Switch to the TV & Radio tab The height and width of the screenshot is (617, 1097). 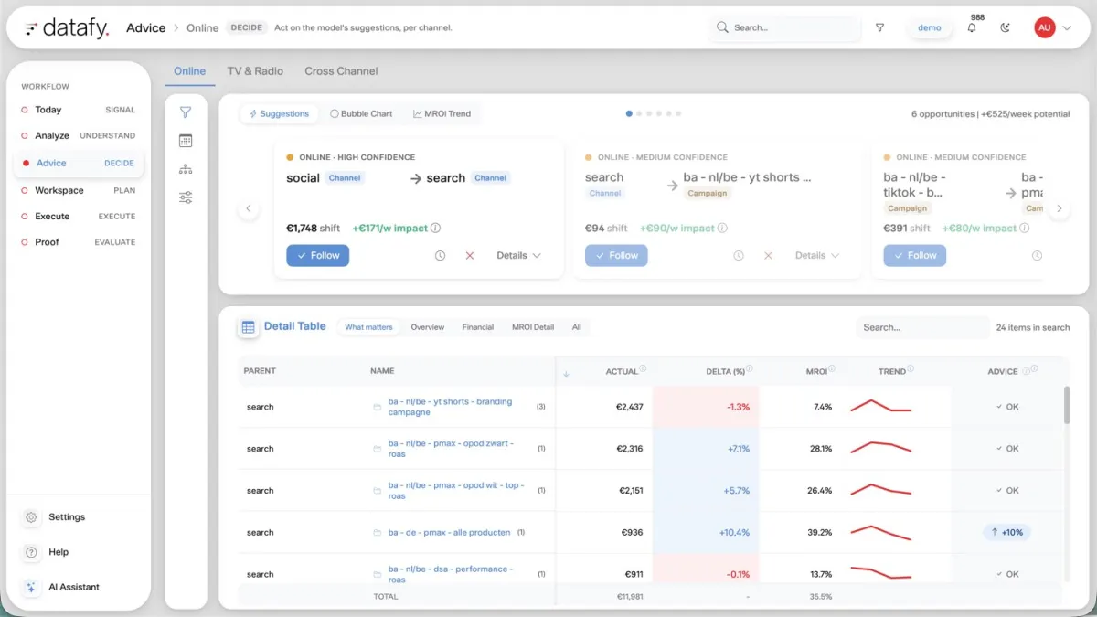pyautogui.click(x=255, y=71)
